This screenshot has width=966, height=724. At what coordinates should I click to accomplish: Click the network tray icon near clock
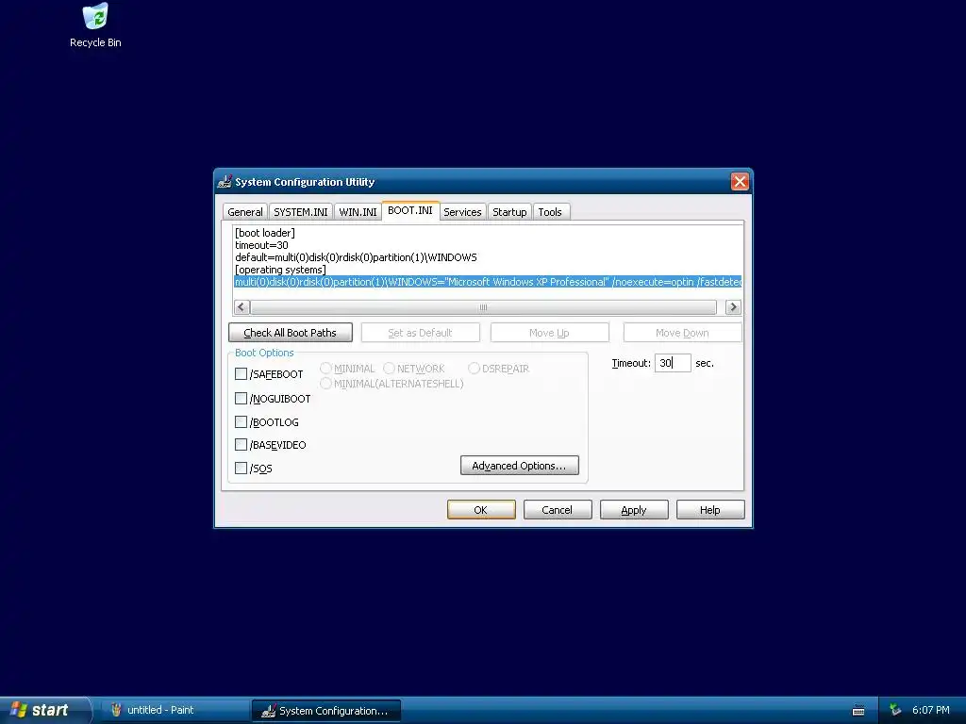point(895,711)
